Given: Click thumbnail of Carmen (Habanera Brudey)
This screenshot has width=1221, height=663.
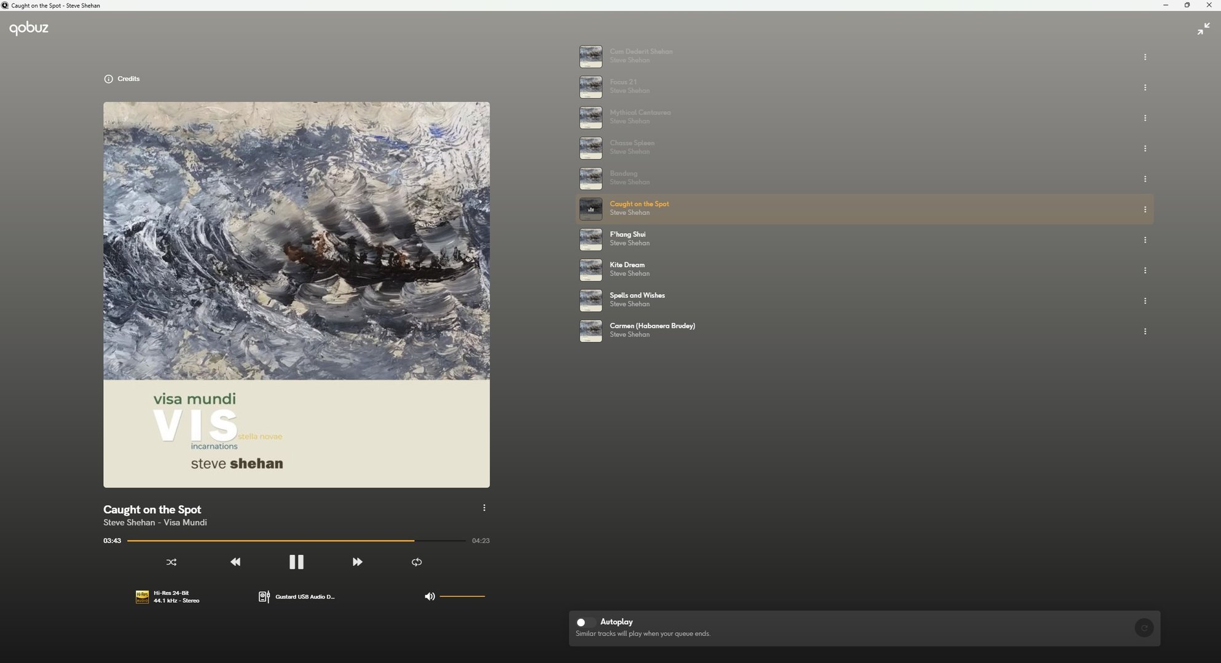Looking at the screenshot, I should (x=591, y=331).
